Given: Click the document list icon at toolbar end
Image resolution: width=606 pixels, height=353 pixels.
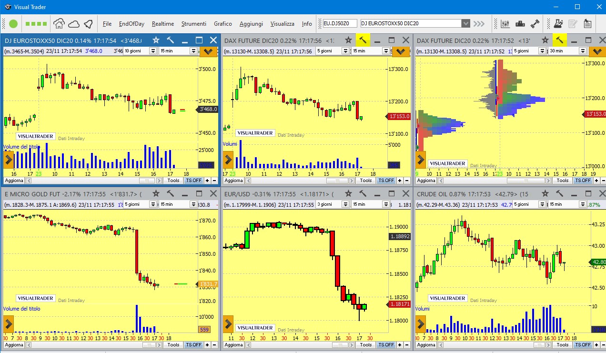Looking at the screenshot, I should (x=587, y=23).
